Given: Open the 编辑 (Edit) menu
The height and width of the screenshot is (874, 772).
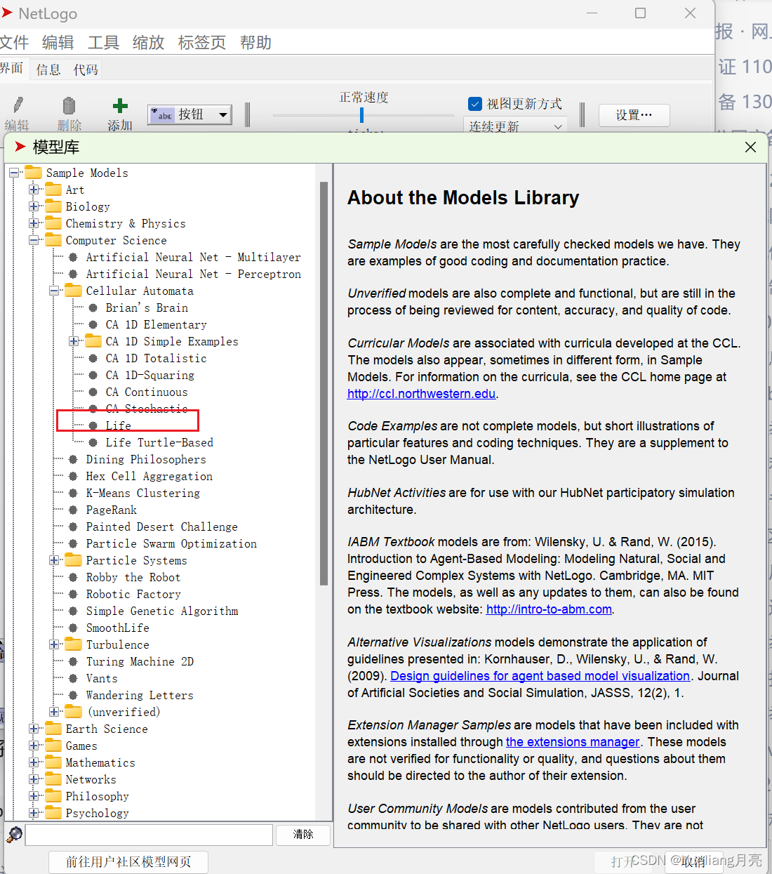Looking at the screenshot, I should tap(58, 43).
